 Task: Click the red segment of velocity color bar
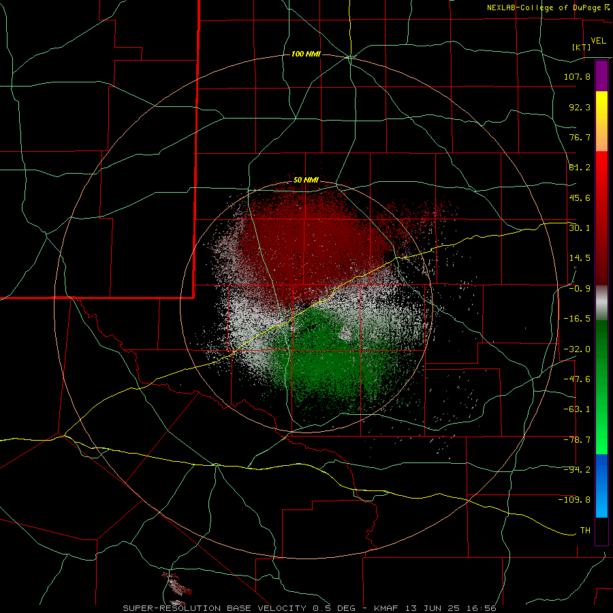(601, 218)
